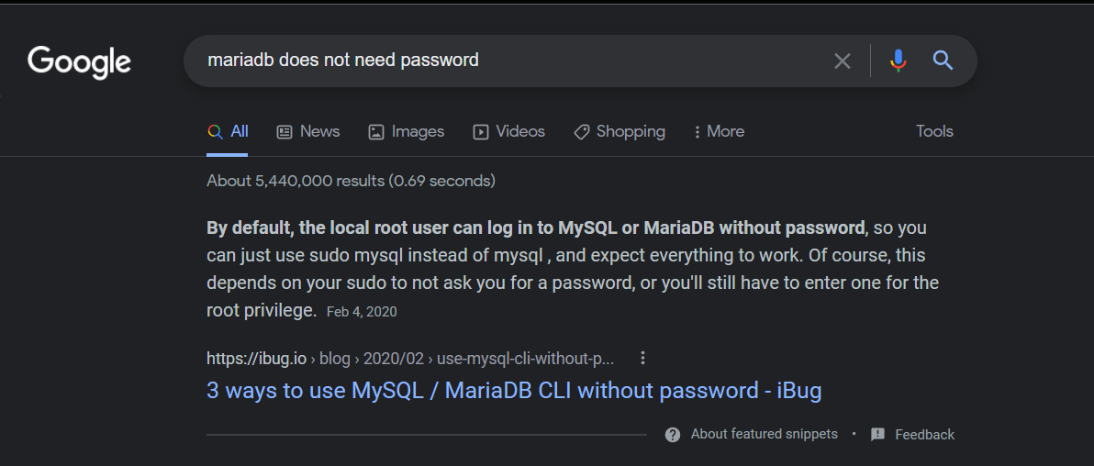Click the Videos tab play icon

pos(480,132)
